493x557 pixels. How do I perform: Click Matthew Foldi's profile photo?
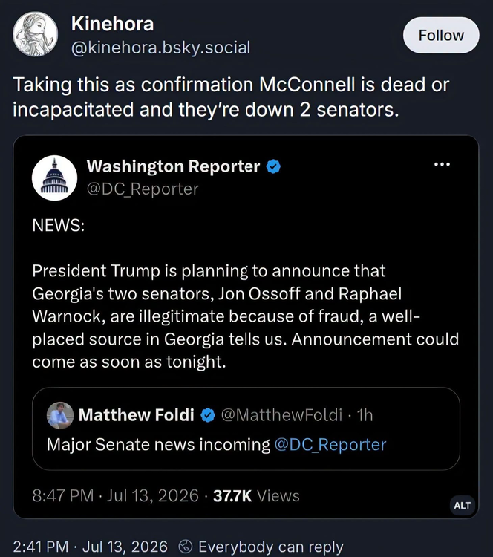click(x=60, y=415)
